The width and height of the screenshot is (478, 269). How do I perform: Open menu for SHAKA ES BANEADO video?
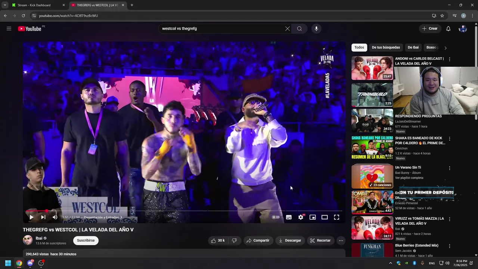point(450,139)
